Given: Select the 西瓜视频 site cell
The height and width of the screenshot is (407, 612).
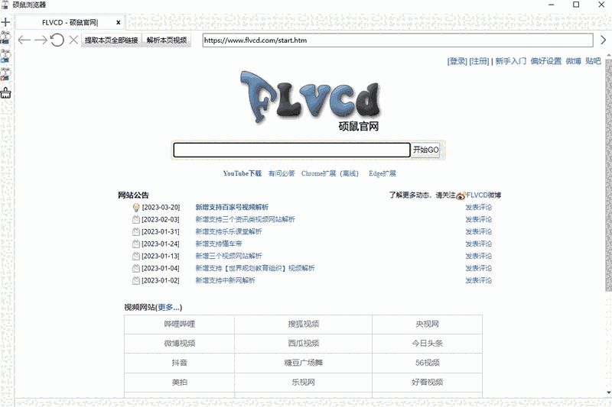Looking at the screenshot, I should [x=303, y=344].
